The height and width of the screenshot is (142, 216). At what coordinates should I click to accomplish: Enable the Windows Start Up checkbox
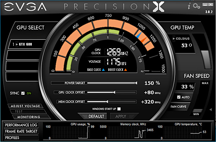[119, 109]
